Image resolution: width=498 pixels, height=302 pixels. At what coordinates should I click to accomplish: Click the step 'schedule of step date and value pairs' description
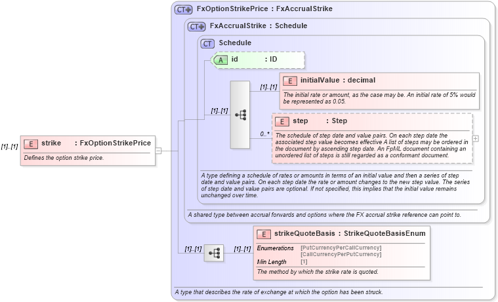coord(371,145)
